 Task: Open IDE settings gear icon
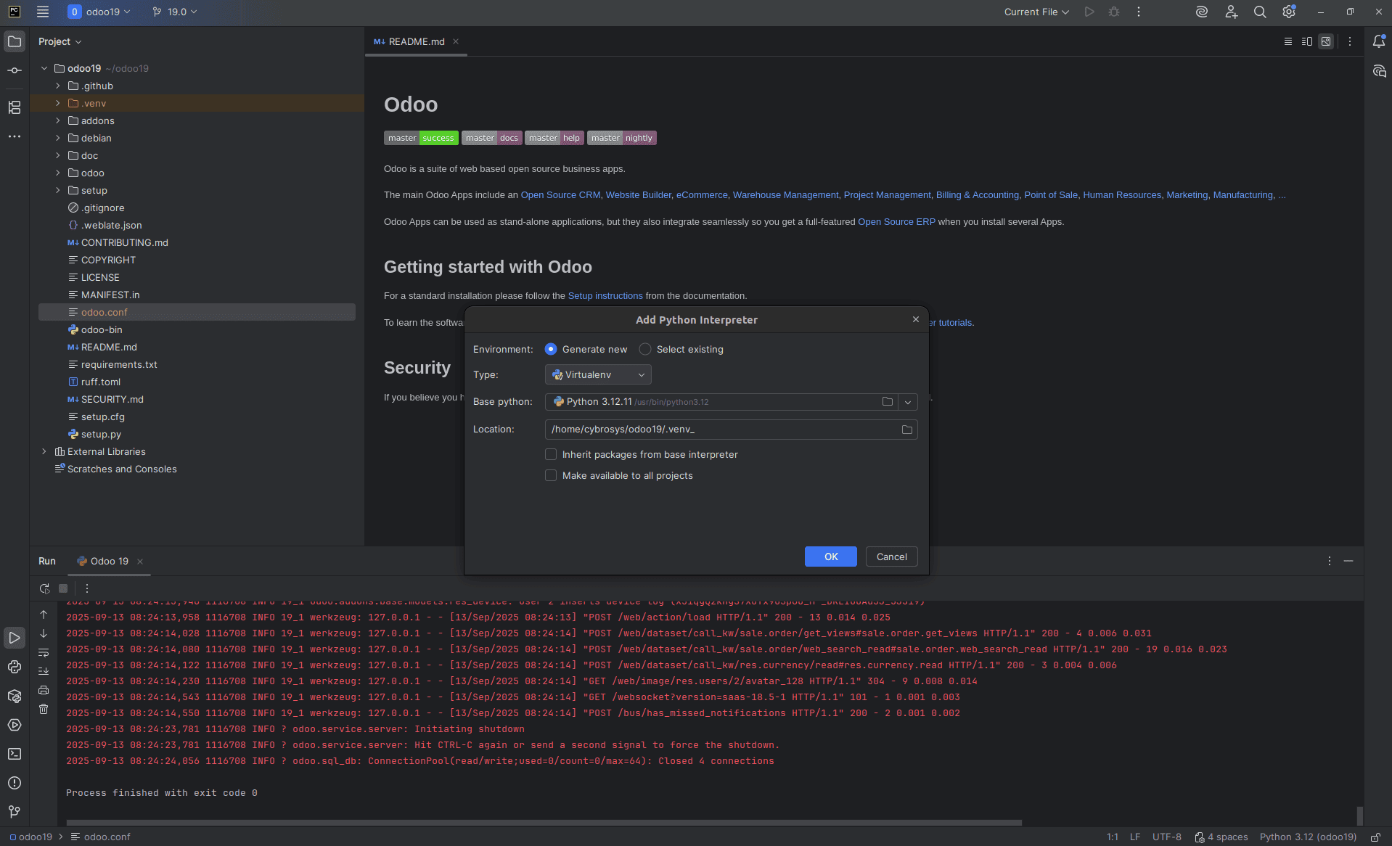click(x=1289, y=12)
